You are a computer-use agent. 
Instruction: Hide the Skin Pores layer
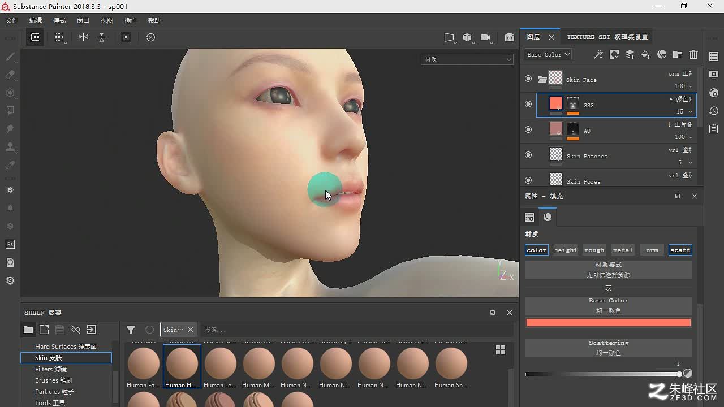(528, 180)
